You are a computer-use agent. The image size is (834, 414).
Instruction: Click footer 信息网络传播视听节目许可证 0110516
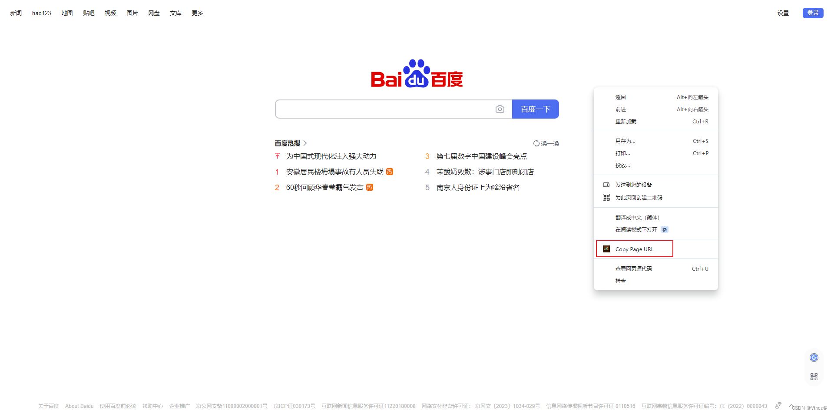click(591, 406)
